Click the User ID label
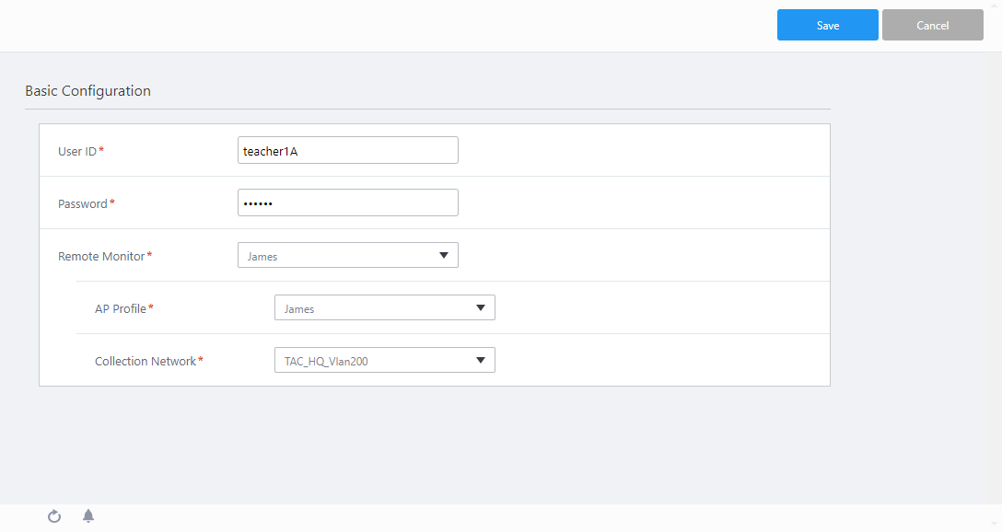 77,151
